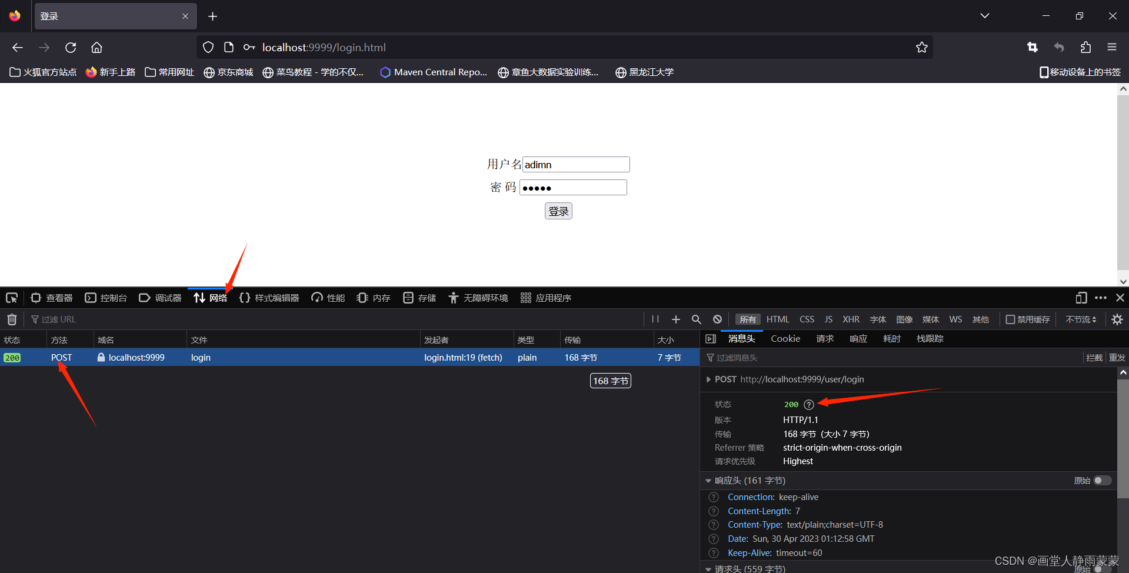Open the 菜鸟教程 bookmark in toolbar
The height and width of the screenshot is (573, 1129).
point(314,72)
